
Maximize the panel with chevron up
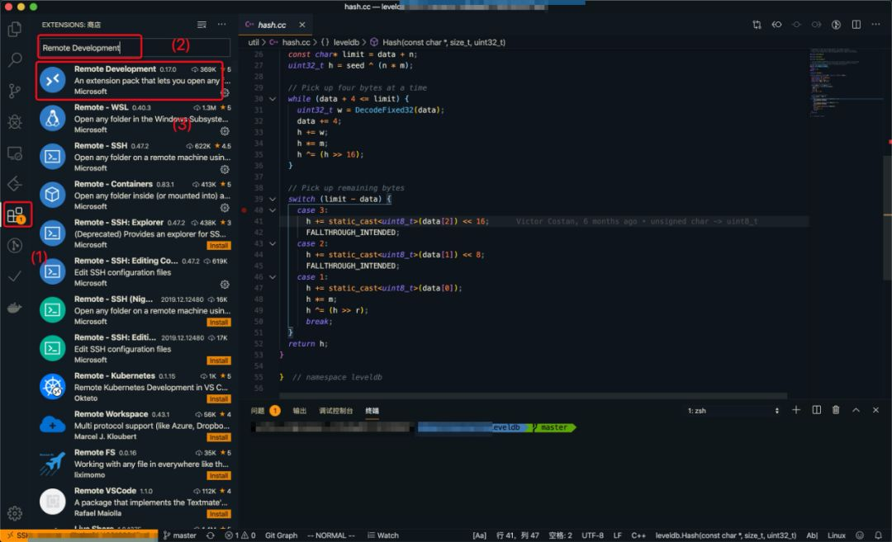(x=856, y=410)
